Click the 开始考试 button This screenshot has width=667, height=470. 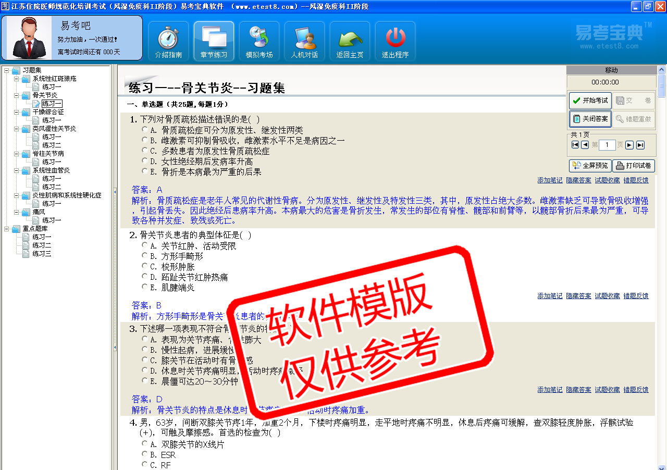tap(590, 101)
